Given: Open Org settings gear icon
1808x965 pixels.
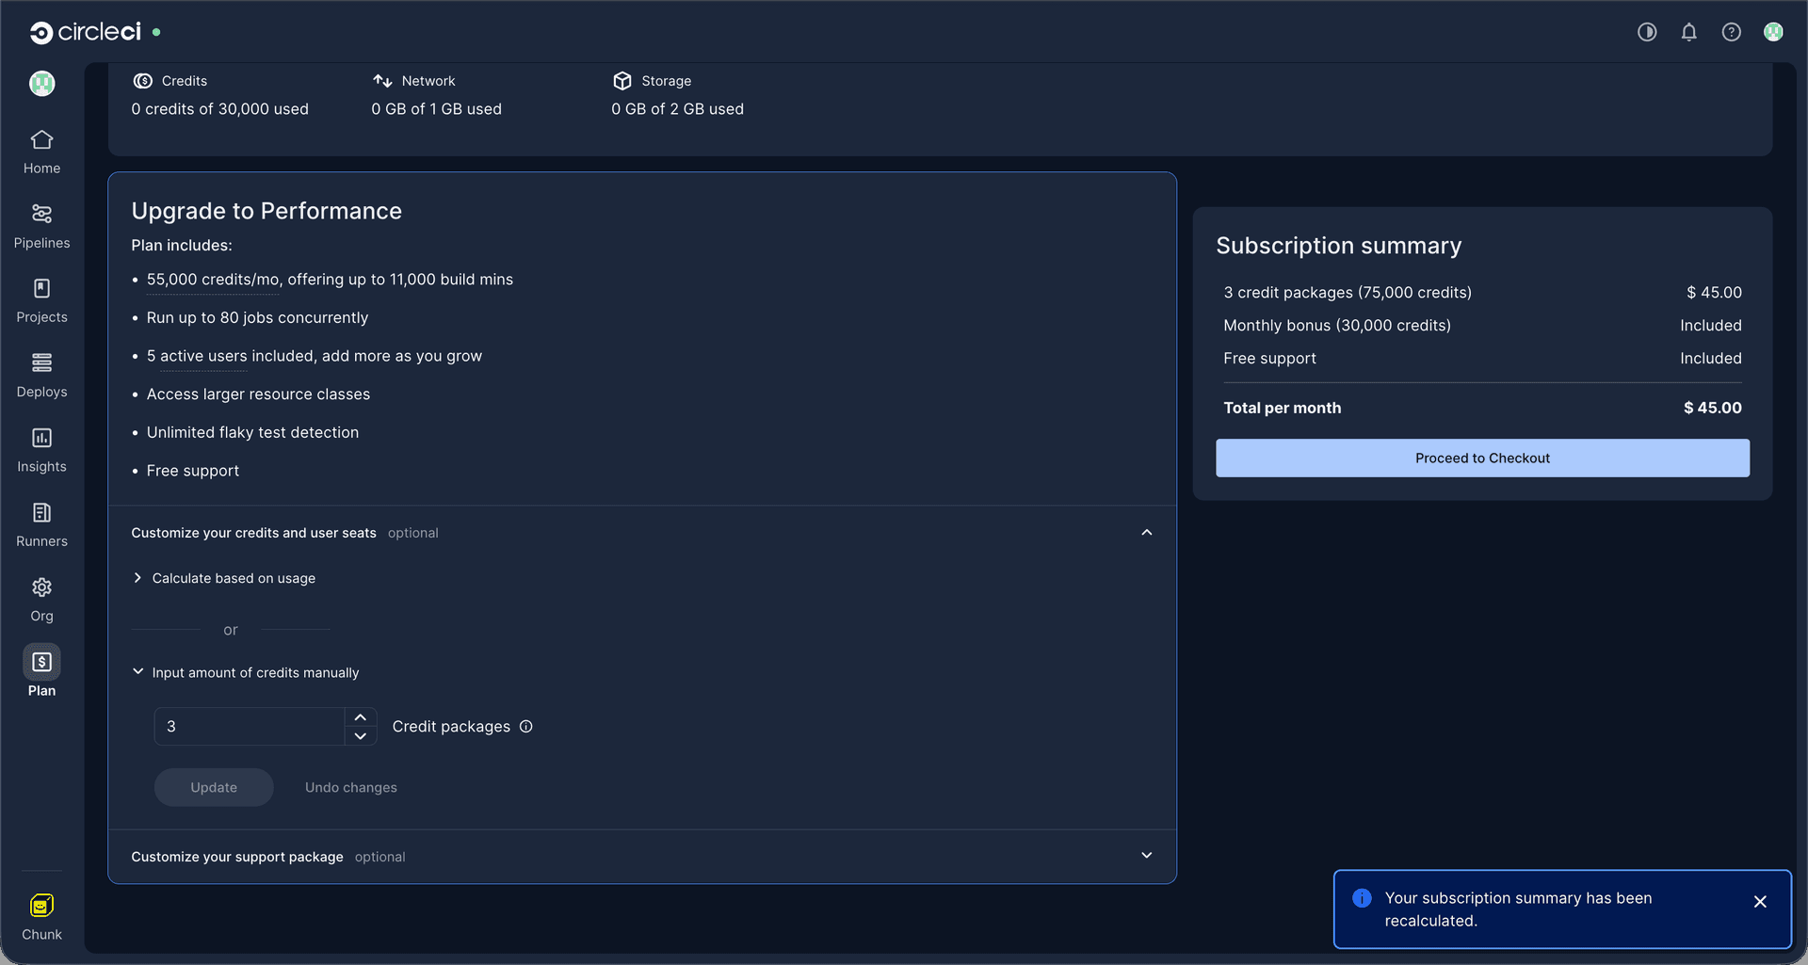Looking at the screenshot, I should 41,588.
